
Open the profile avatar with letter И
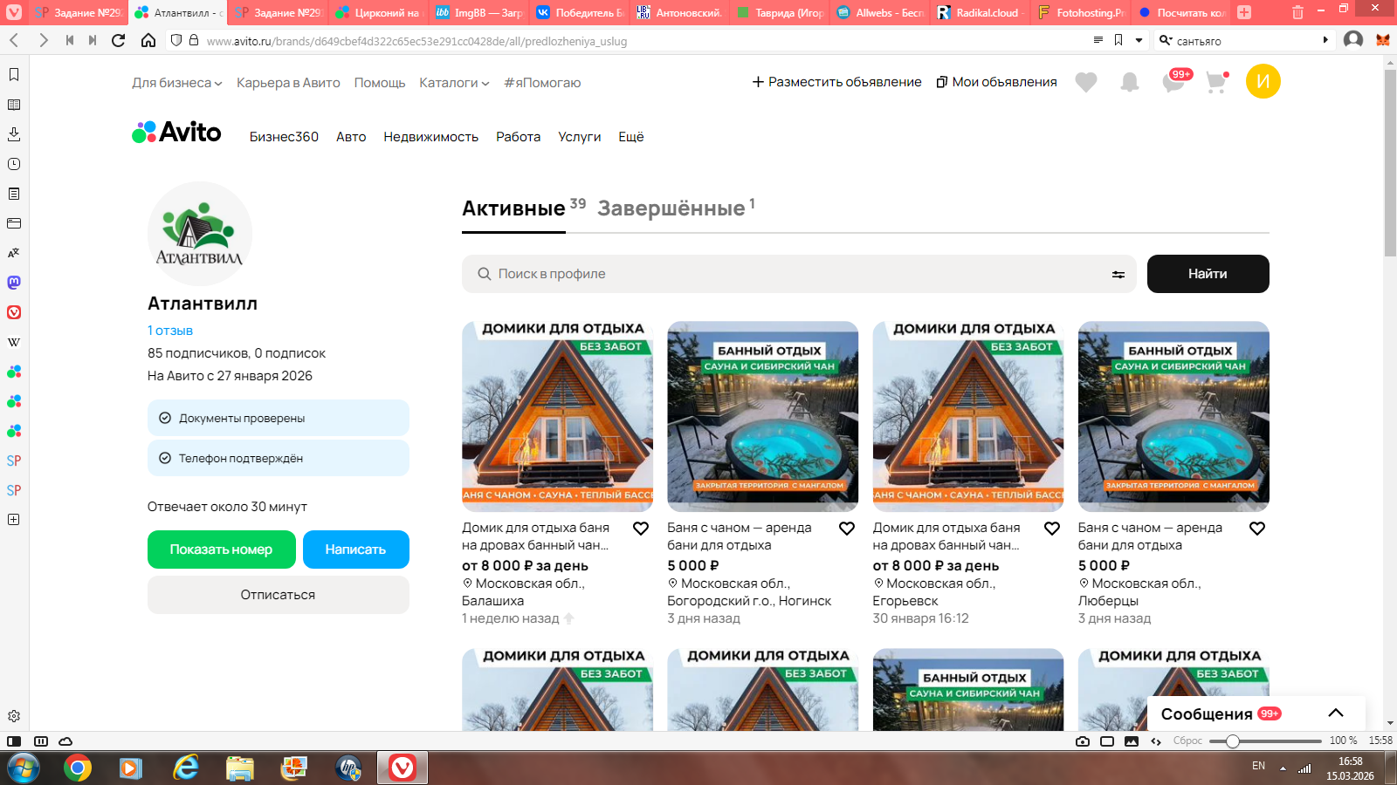click(x=1263, y=81)
